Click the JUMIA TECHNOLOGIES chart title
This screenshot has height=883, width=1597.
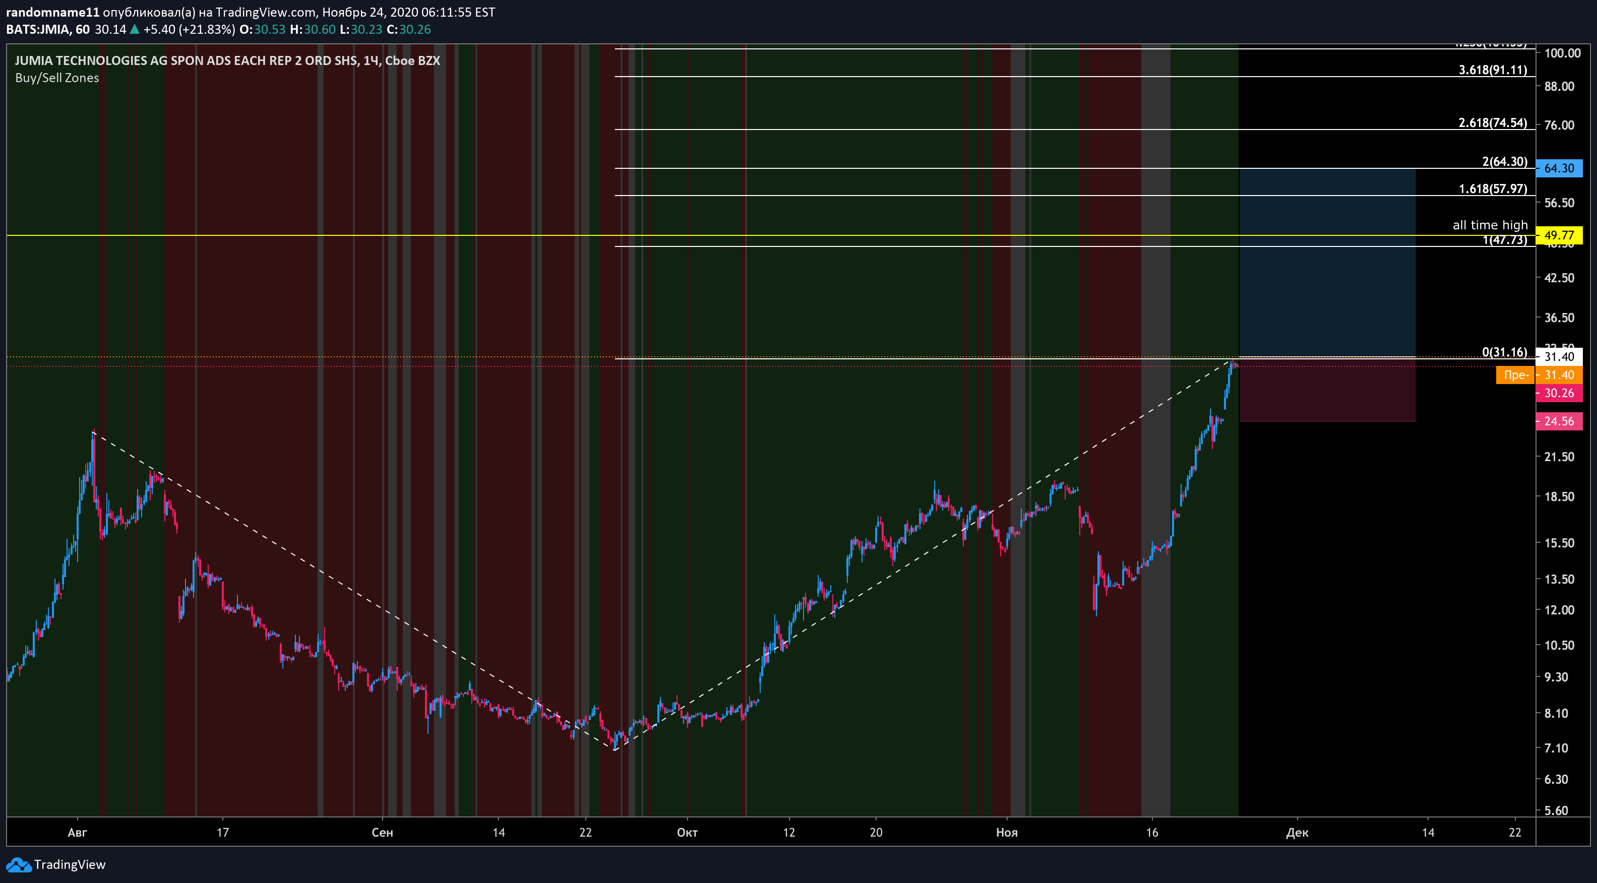coord(227,60)
